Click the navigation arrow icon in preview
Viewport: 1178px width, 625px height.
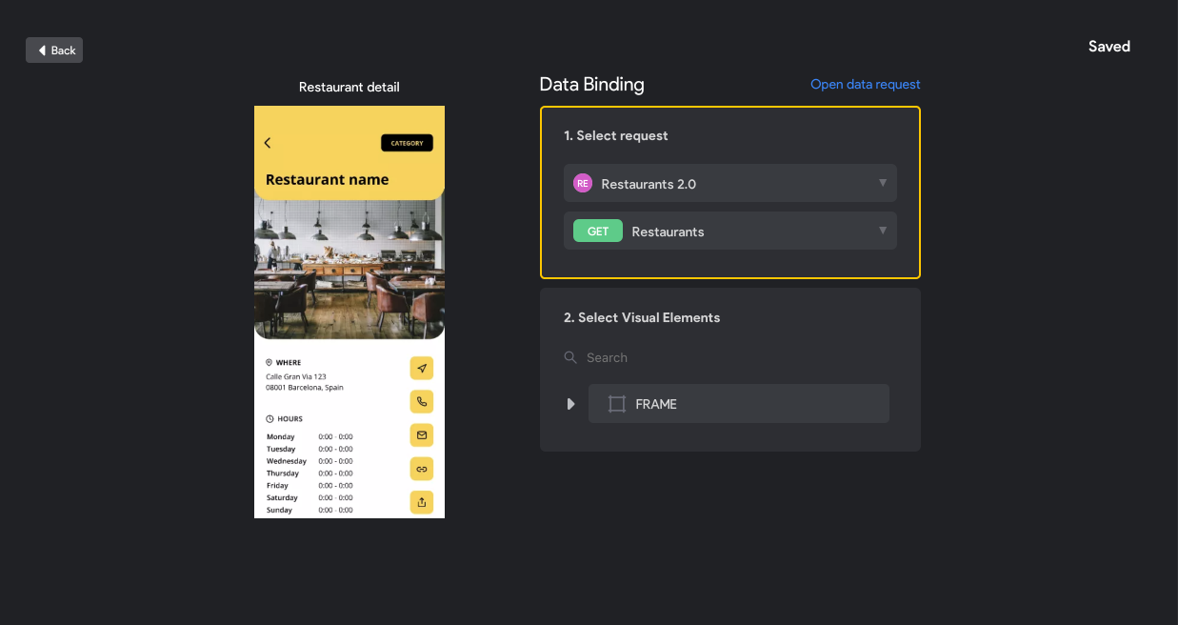click(422, 368)
